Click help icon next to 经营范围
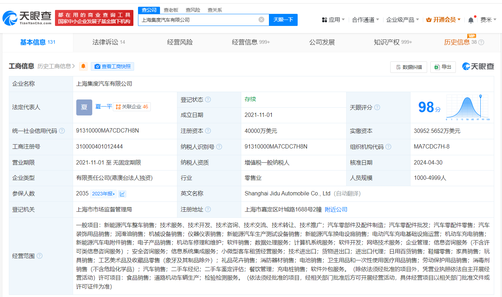The image size is (502, 297). (39, 256)
